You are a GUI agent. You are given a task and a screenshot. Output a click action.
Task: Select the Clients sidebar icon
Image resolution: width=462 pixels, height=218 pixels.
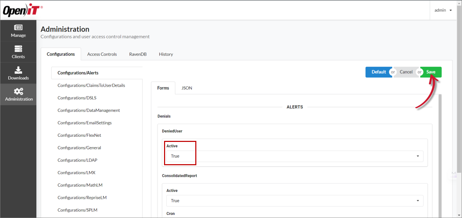tap(18, 52)
